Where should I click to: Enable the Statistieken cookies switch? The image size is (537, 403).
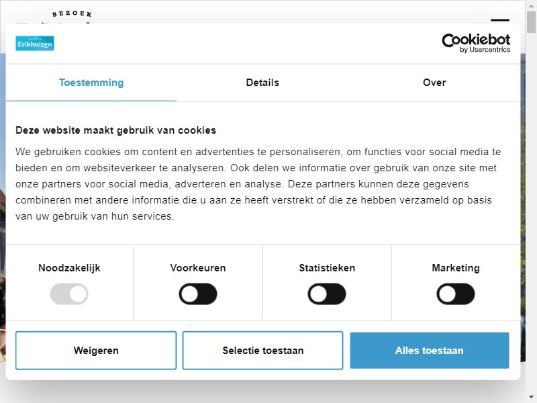[327, 294]
